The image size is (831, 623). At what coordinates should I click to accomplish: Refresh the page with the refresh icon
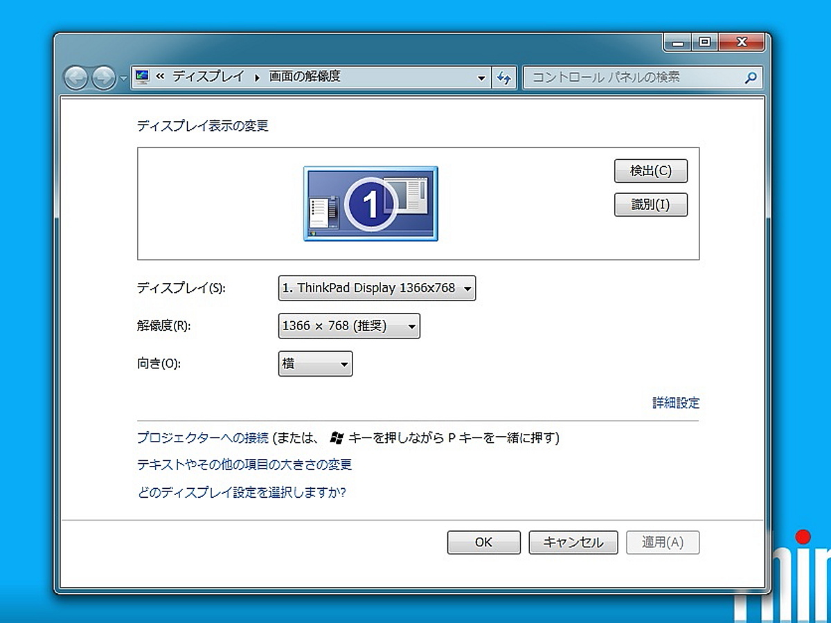(504, 78)
